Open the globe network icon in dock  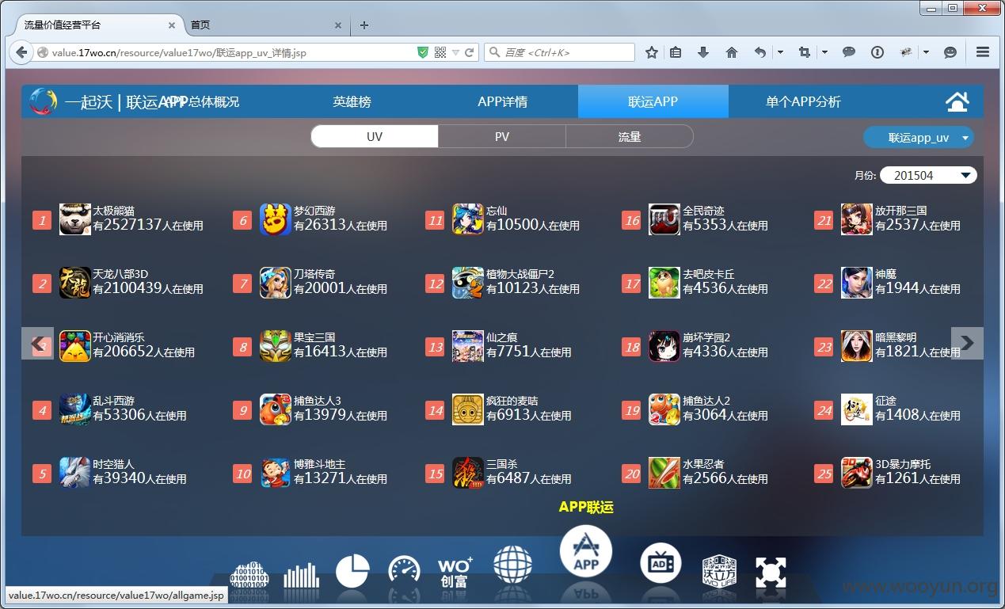[x=512, y=565]
